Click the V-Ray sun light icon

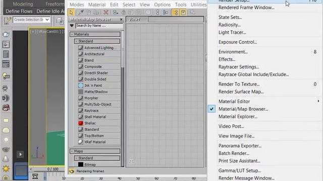6,169
